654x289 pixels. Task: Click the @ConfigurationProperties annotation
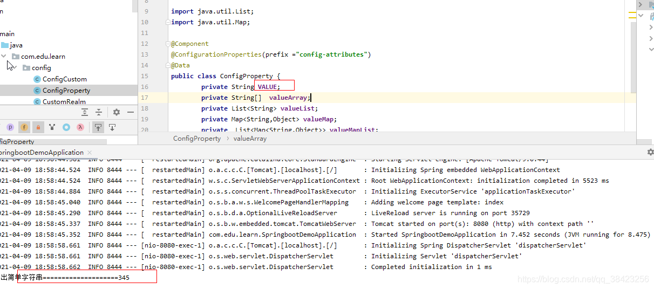216,54
